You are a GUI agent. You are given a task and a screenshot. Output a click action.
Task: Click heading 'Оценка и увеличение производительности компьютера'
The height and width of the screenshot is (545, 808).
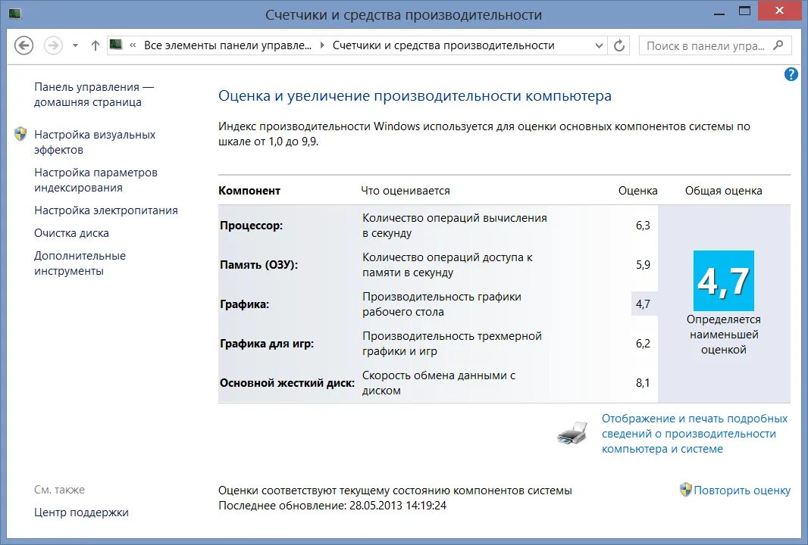tap(415, 95)
